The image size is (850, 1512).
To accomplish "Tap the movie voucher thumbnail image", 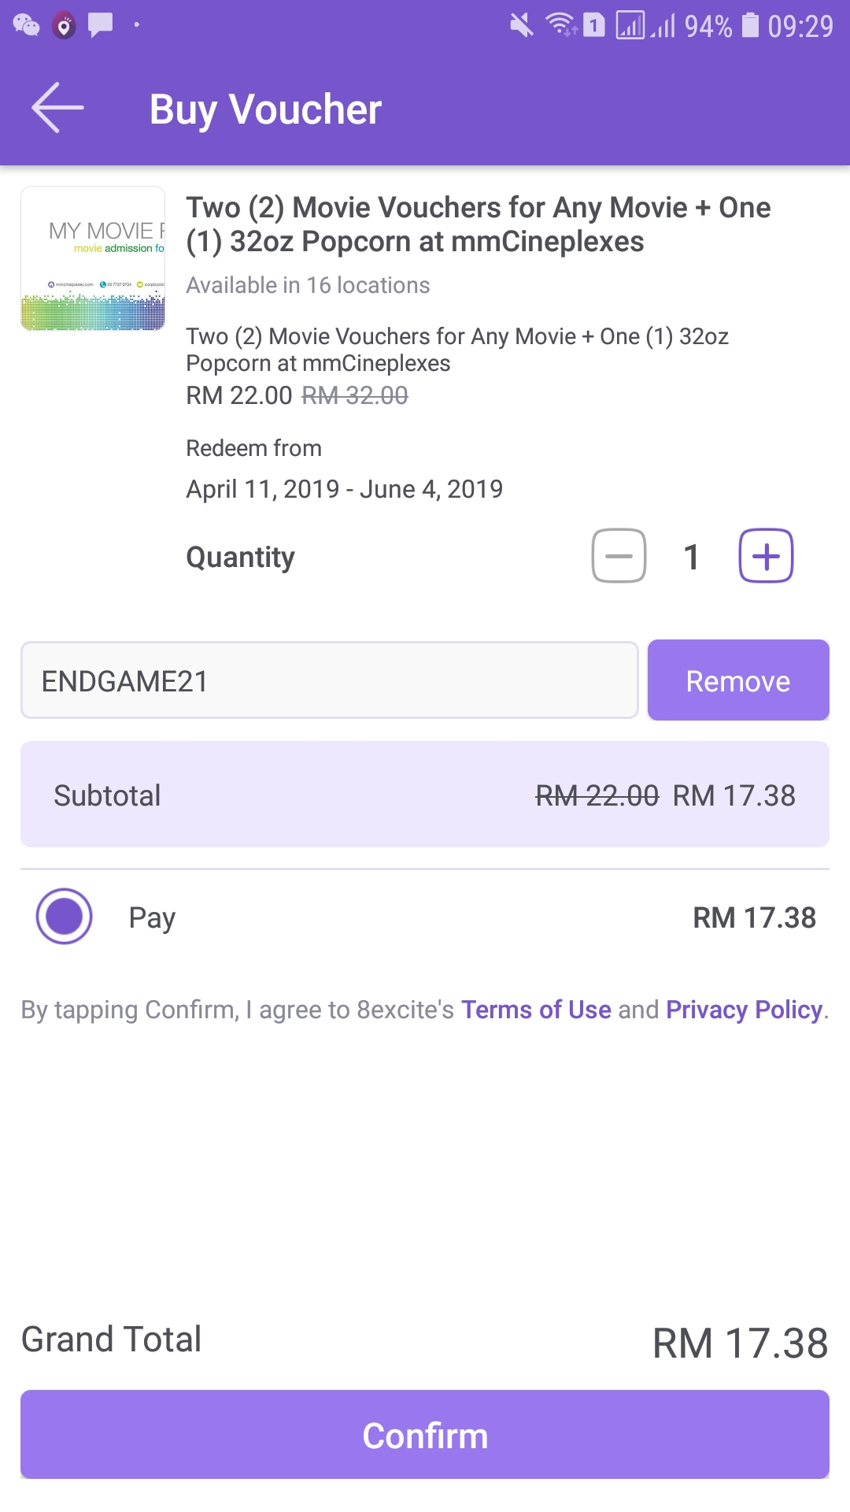I will coord(93,258).
